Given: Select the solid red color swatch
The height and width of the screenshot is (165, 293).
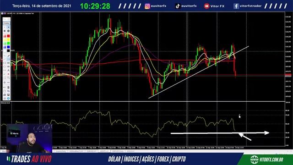Looking at the screenshot, I should click(8, 36).
